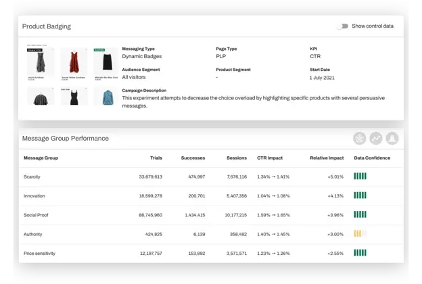
Task: Toggle the Show control data switch
Action: click(x=343, y=26)
